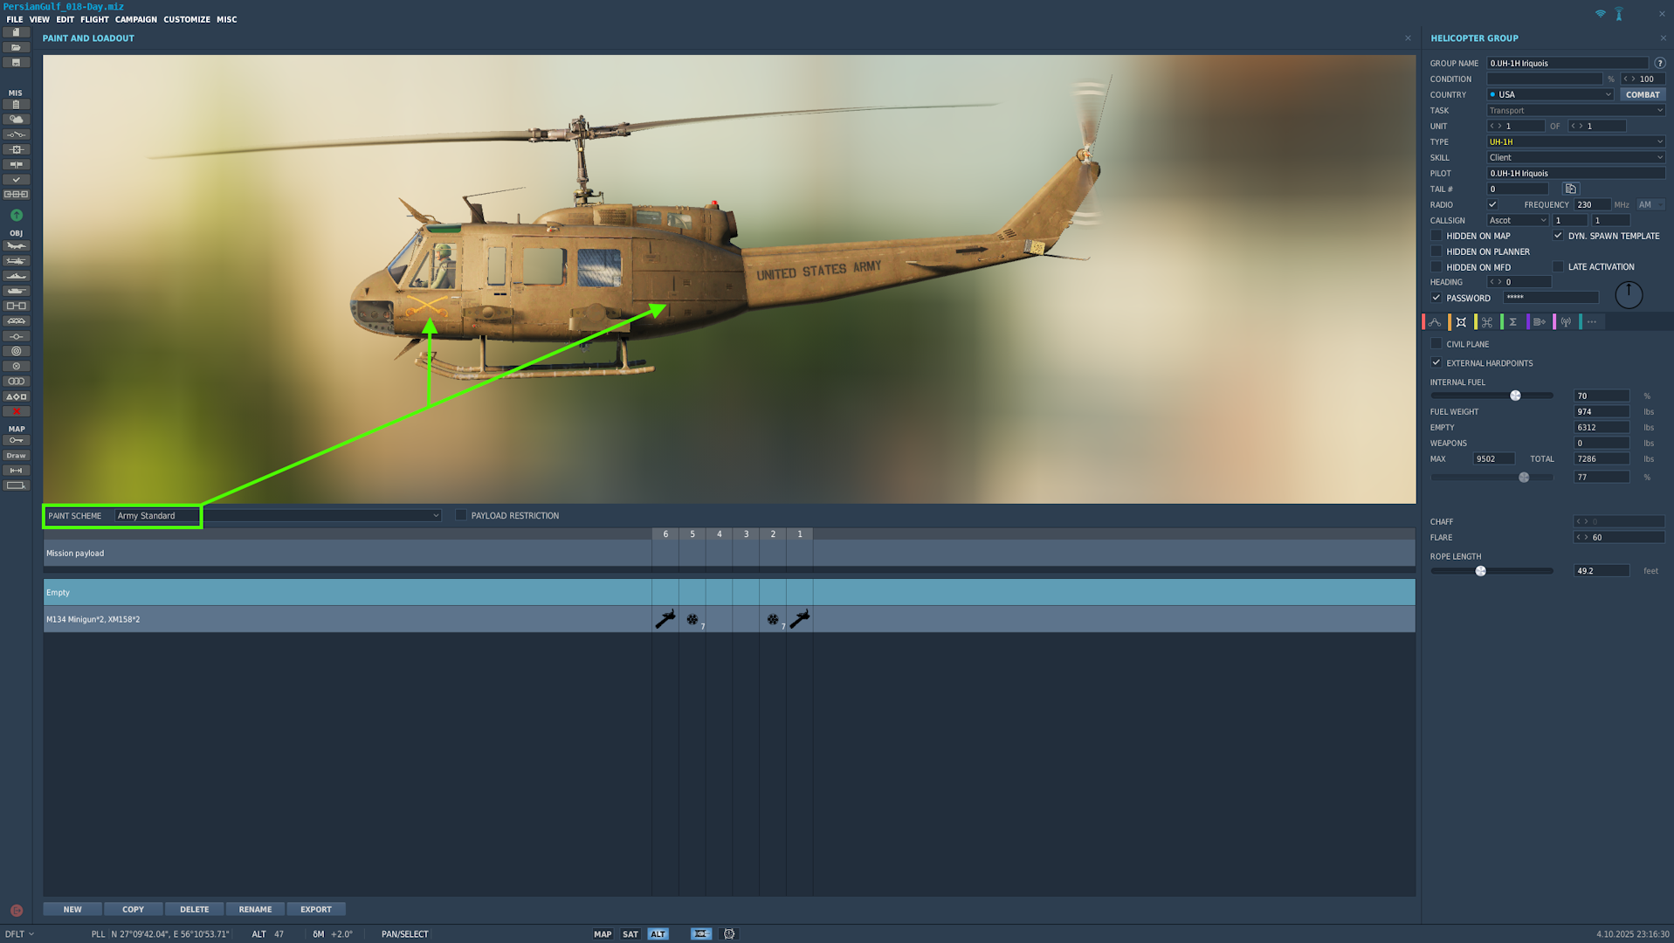The height and width of the screenshot is (943, 1674).
Task: Open the Skill dropdown
Action: 1576,157
